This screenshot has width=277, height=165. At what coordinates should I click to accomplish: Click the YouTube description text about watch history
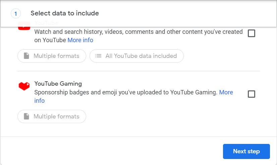138,36
